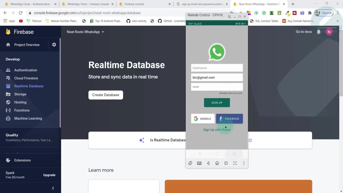343x193 pixels.
Task: Tap the SIGN UP button
Action: point(217,103)
